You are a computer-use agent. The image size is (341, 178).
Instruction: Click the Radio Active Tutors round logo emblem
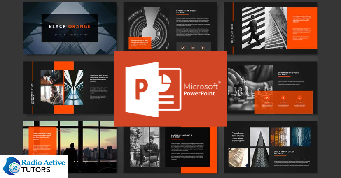point(12,166)
